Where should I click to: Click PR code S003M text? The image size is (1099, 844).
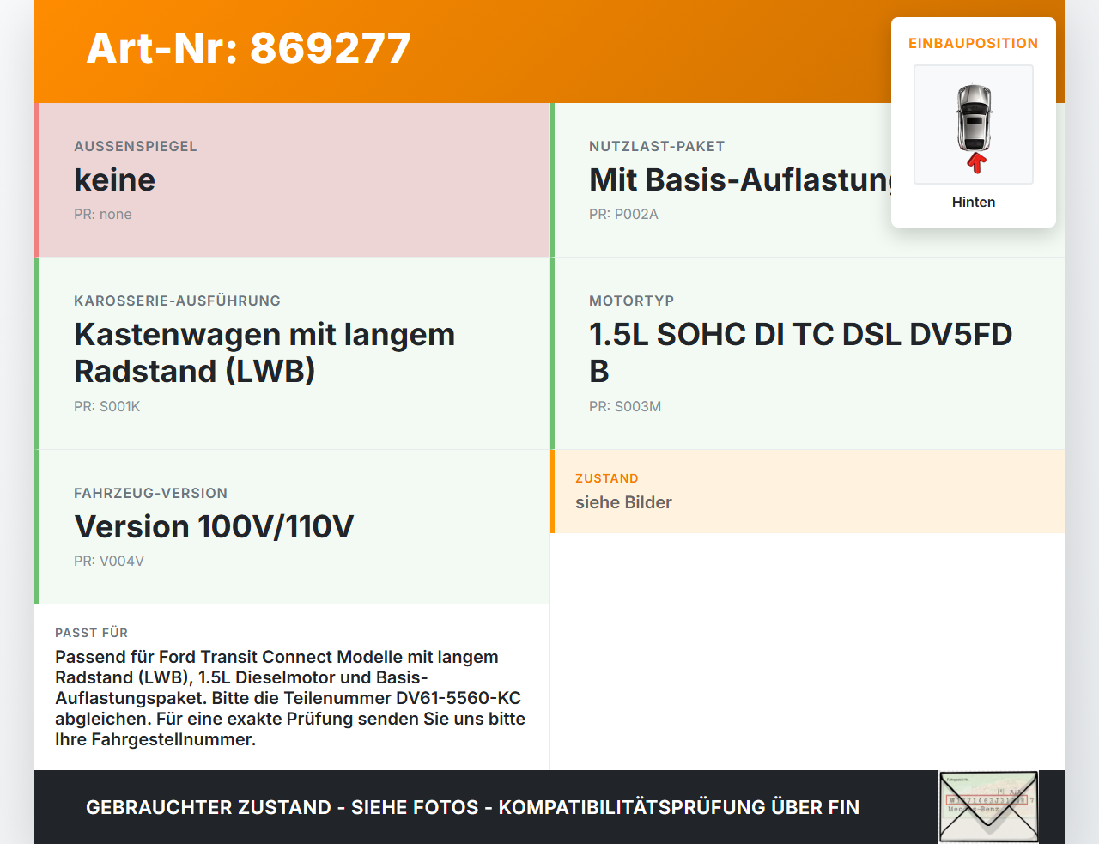[x=625, y=406]
